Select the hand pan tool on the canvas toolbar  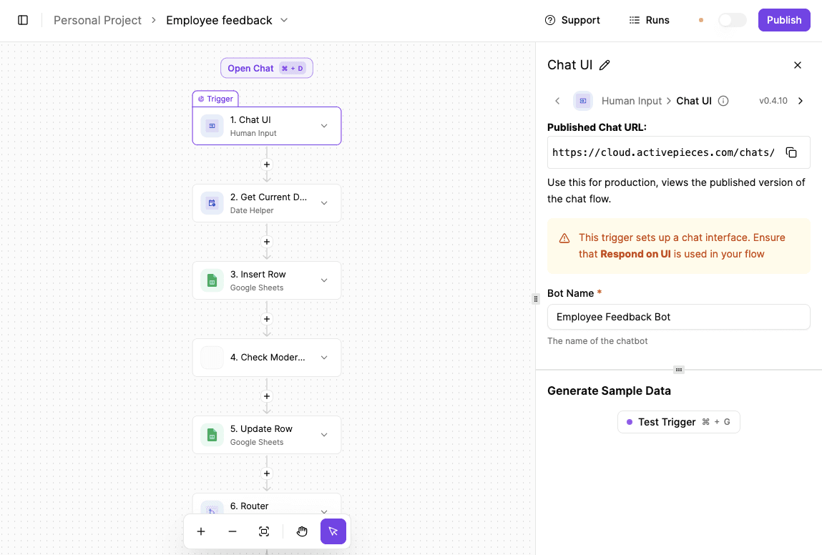pyautogui.click(x=302, y=531)
